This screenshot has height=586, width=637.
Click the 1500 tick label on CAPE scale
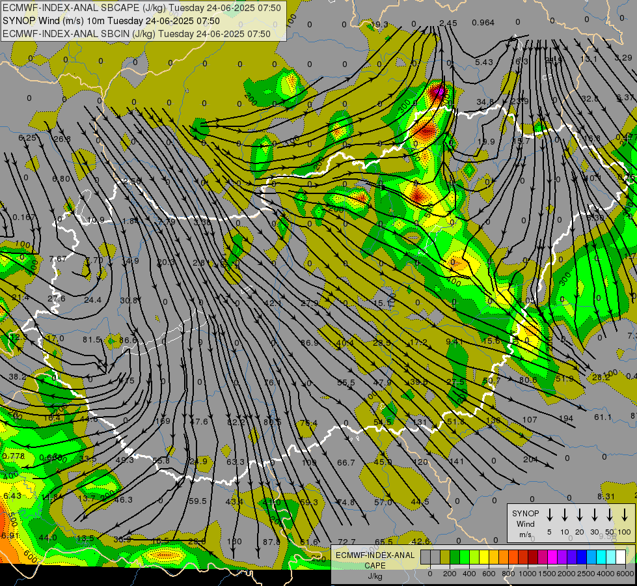(547, 574)
